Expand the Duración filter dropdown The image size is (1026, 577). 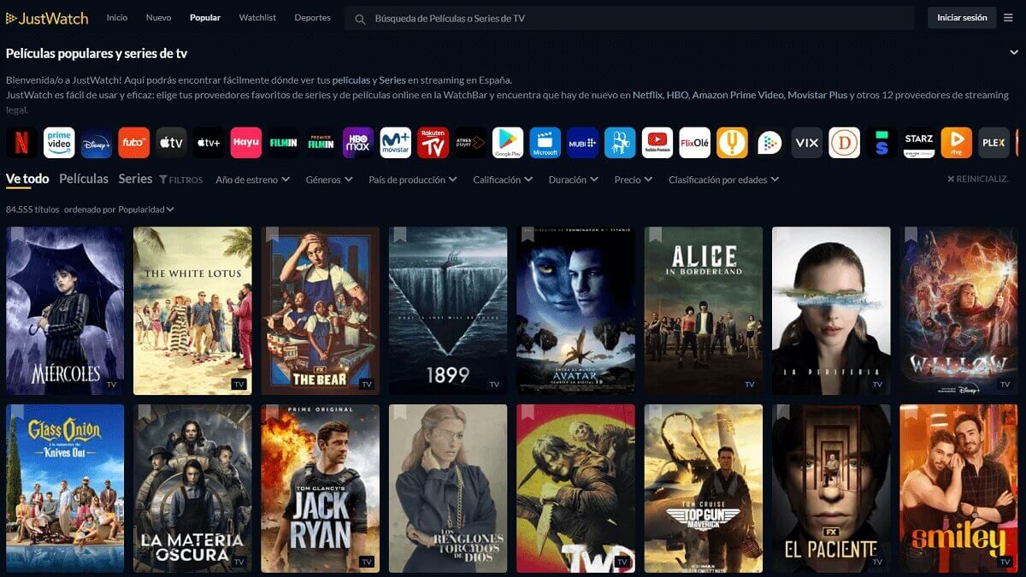(x=574, y=180)
